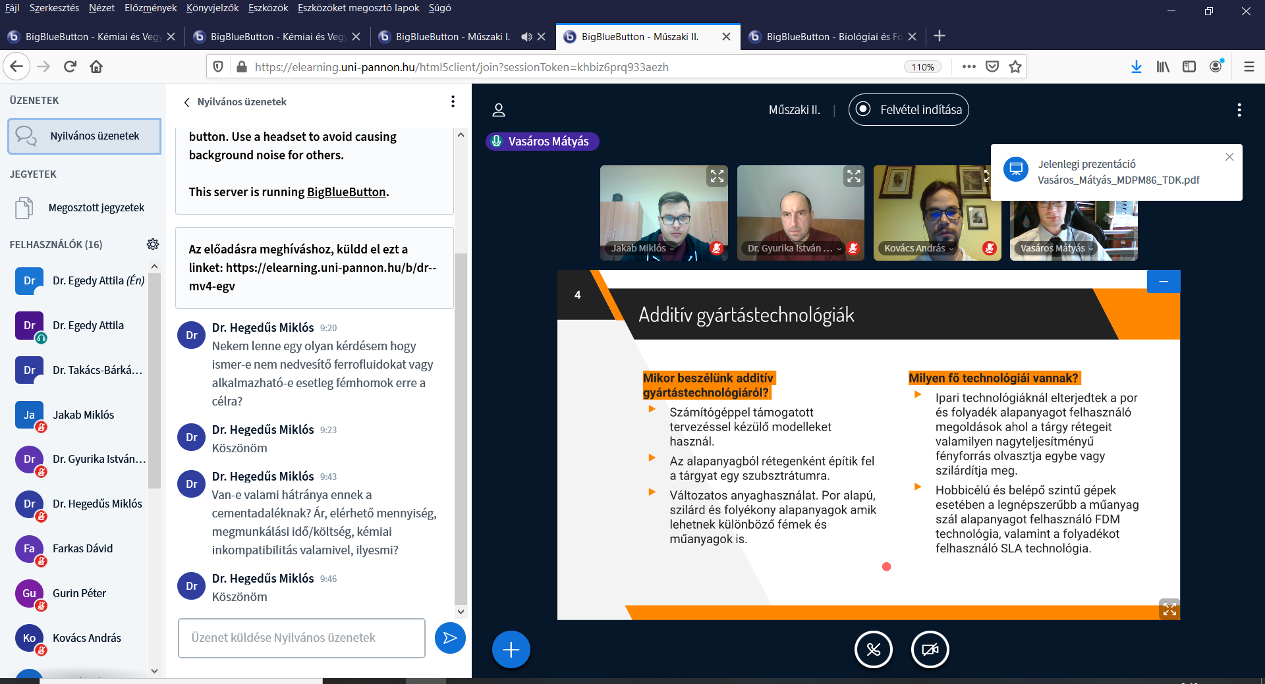Focus the public chat message input
Screen dimensions: 1265x684
click(x=301, y=638)
